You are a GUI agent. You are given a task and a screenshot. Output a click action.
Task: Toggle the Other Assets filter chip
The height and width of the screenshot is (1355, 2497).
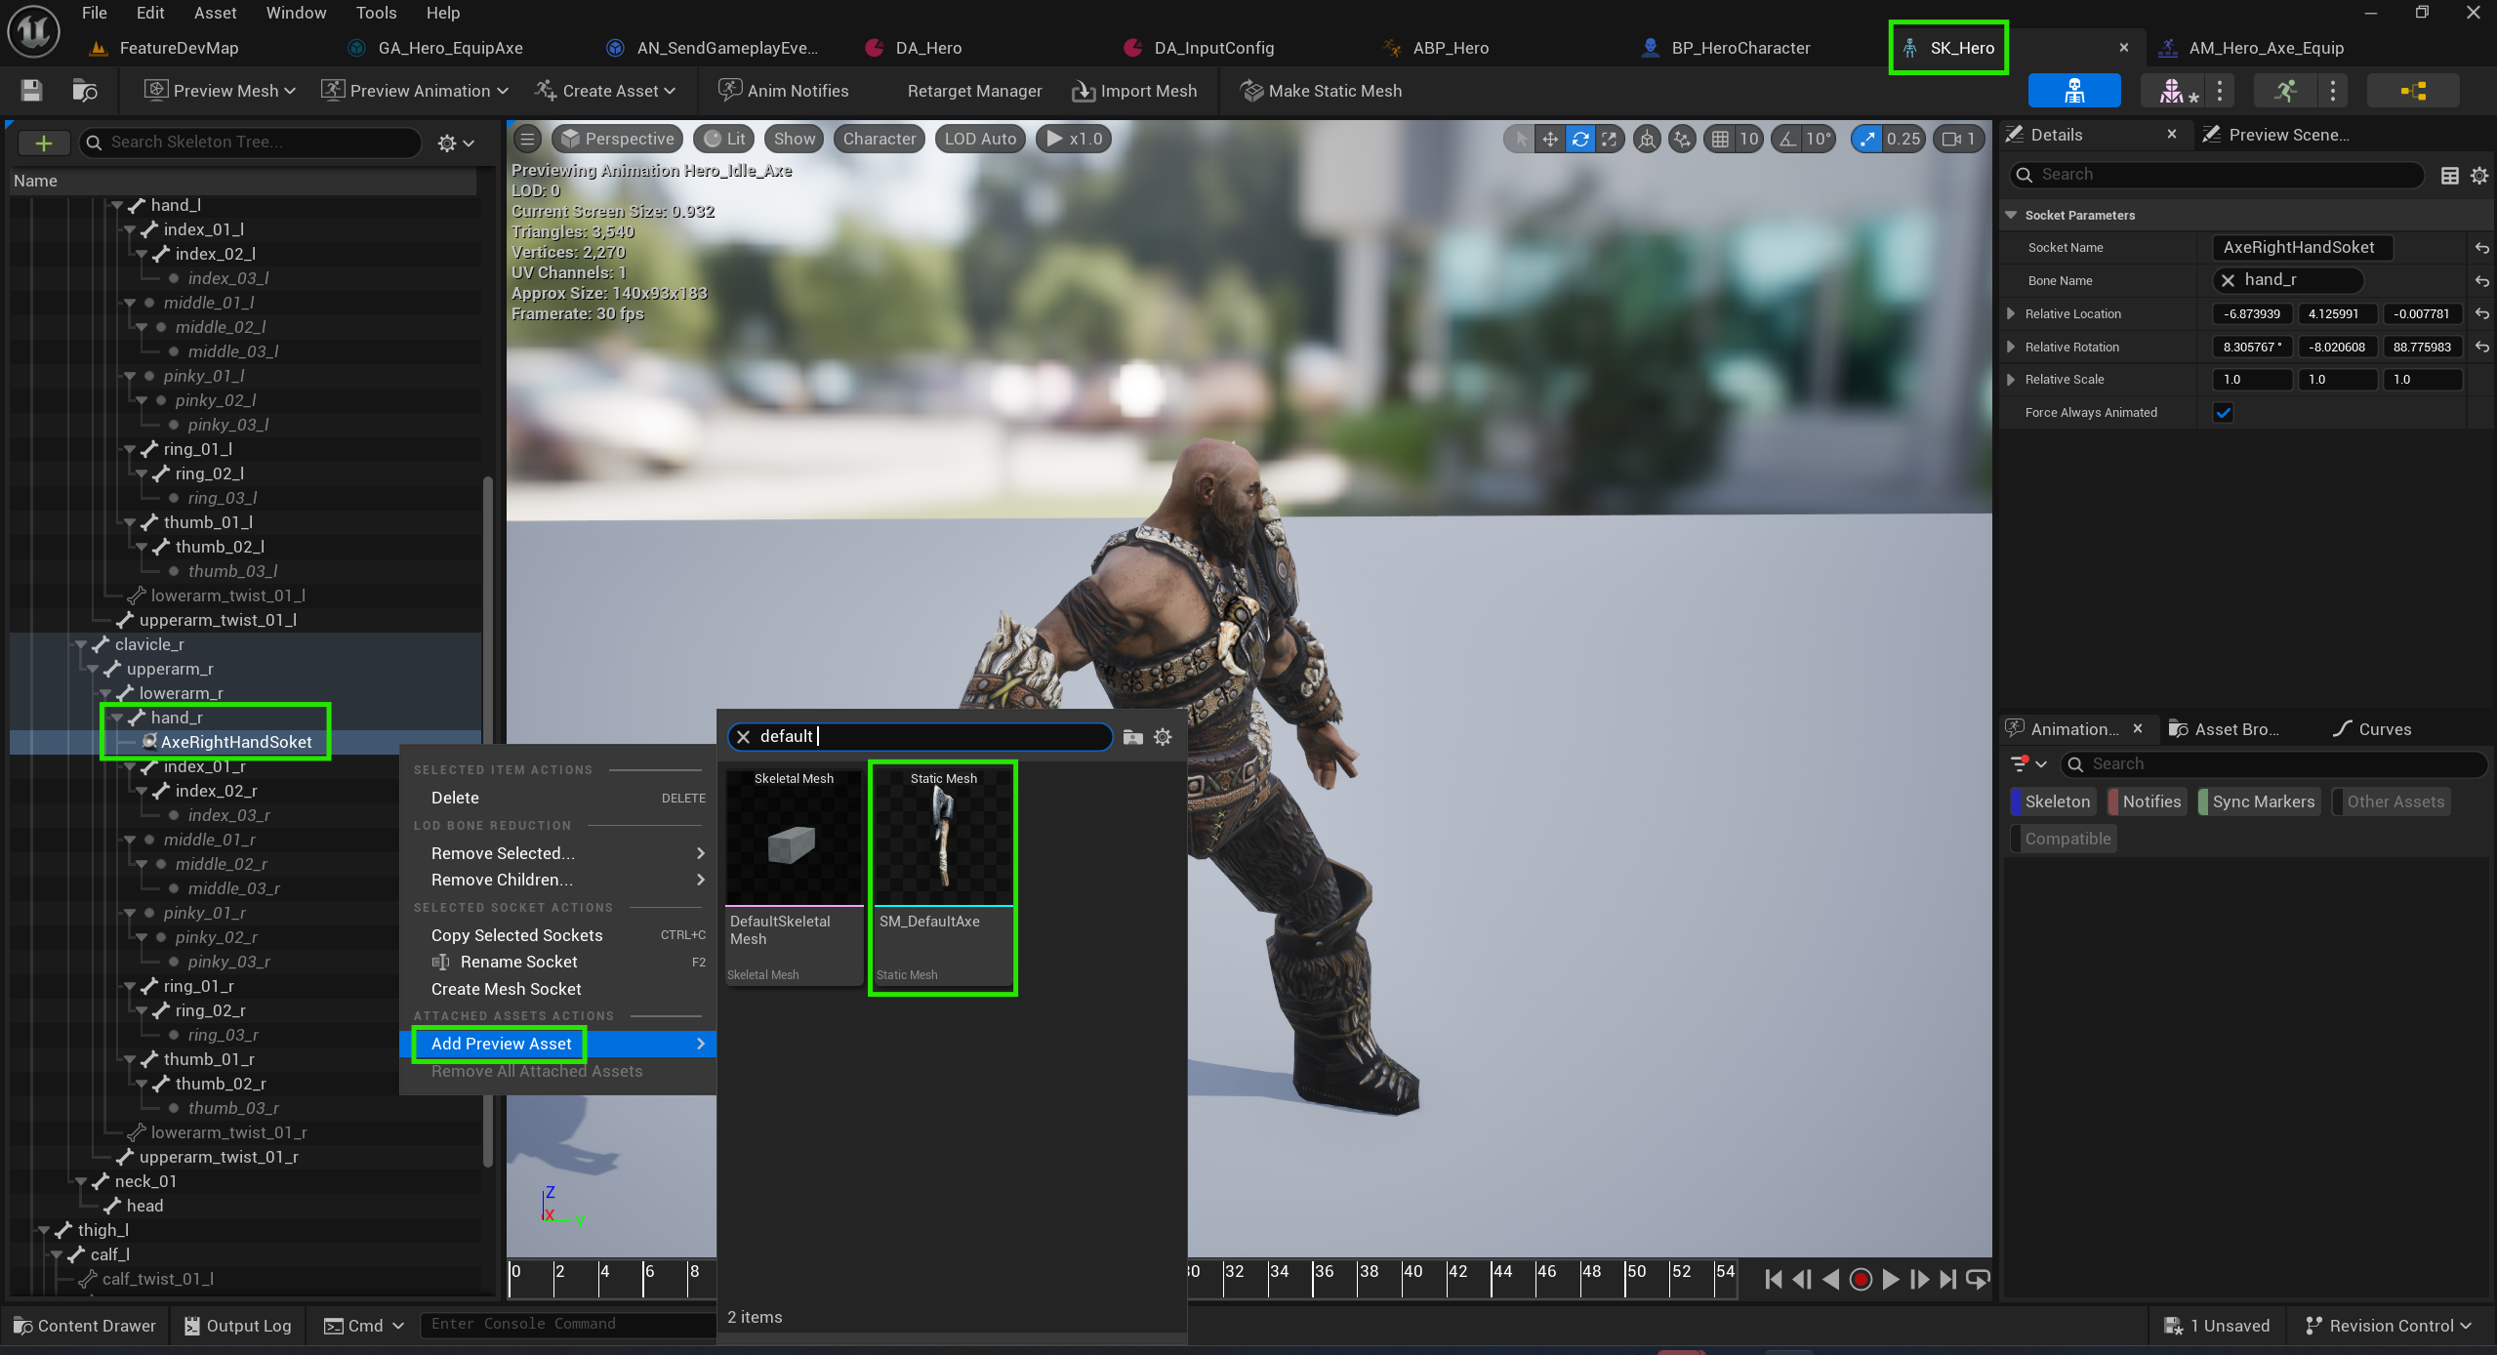tap(2392, 801)
